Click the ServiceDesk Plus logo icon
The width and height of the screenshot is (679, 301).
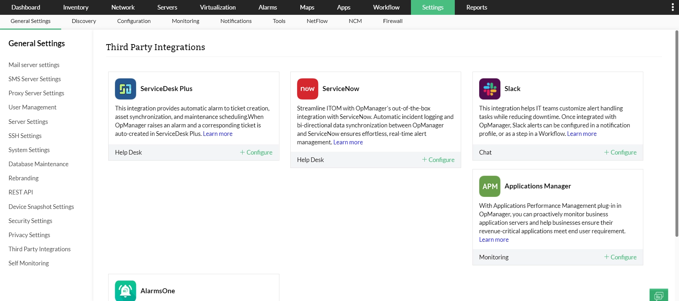point(126,89)
